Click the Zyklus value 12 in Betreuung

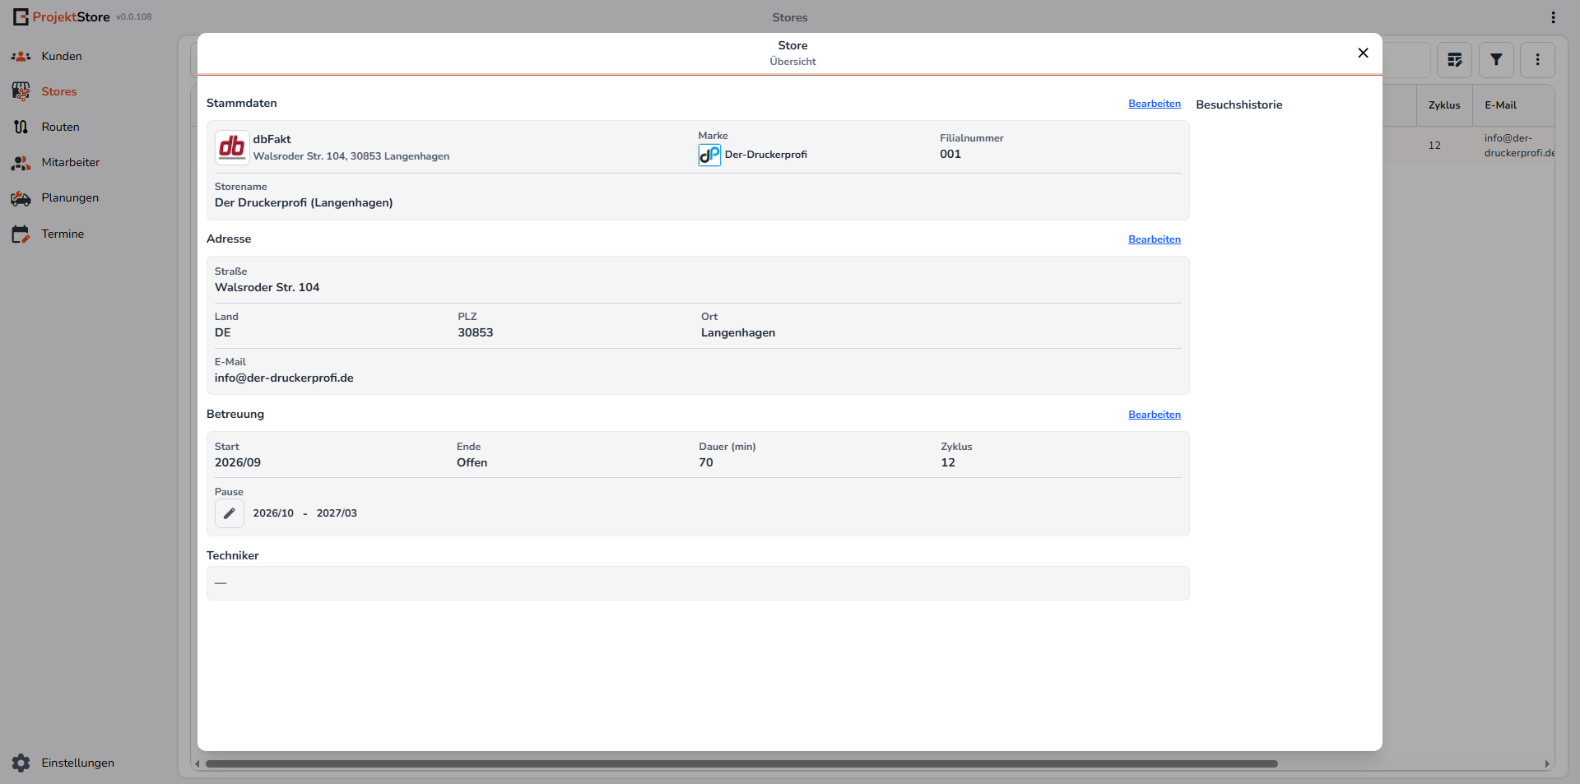(x=948, y=462)
